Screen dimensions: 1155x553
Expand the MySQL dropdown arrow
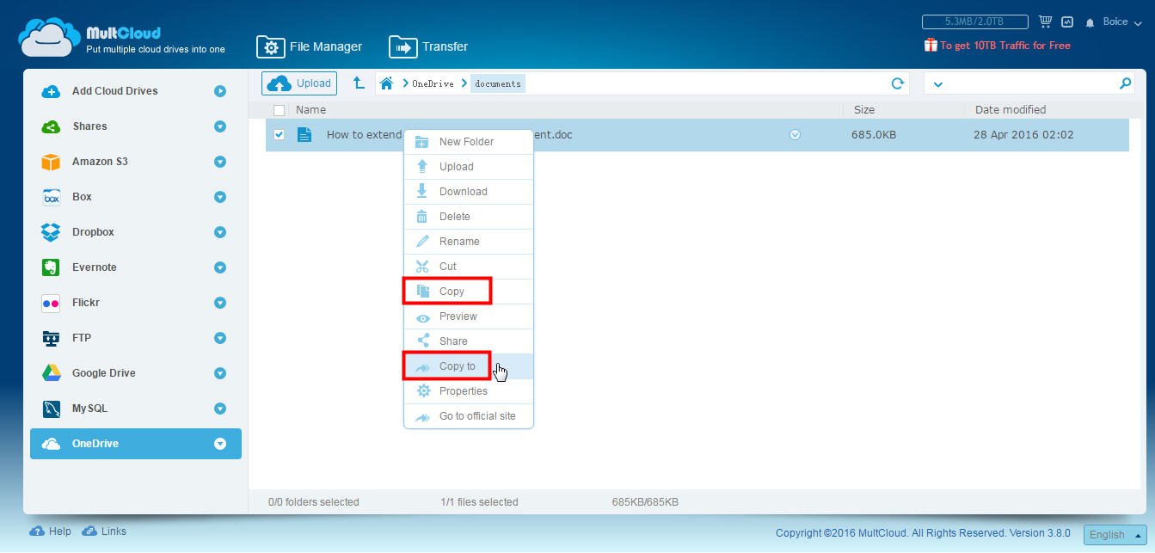(220, 409)
